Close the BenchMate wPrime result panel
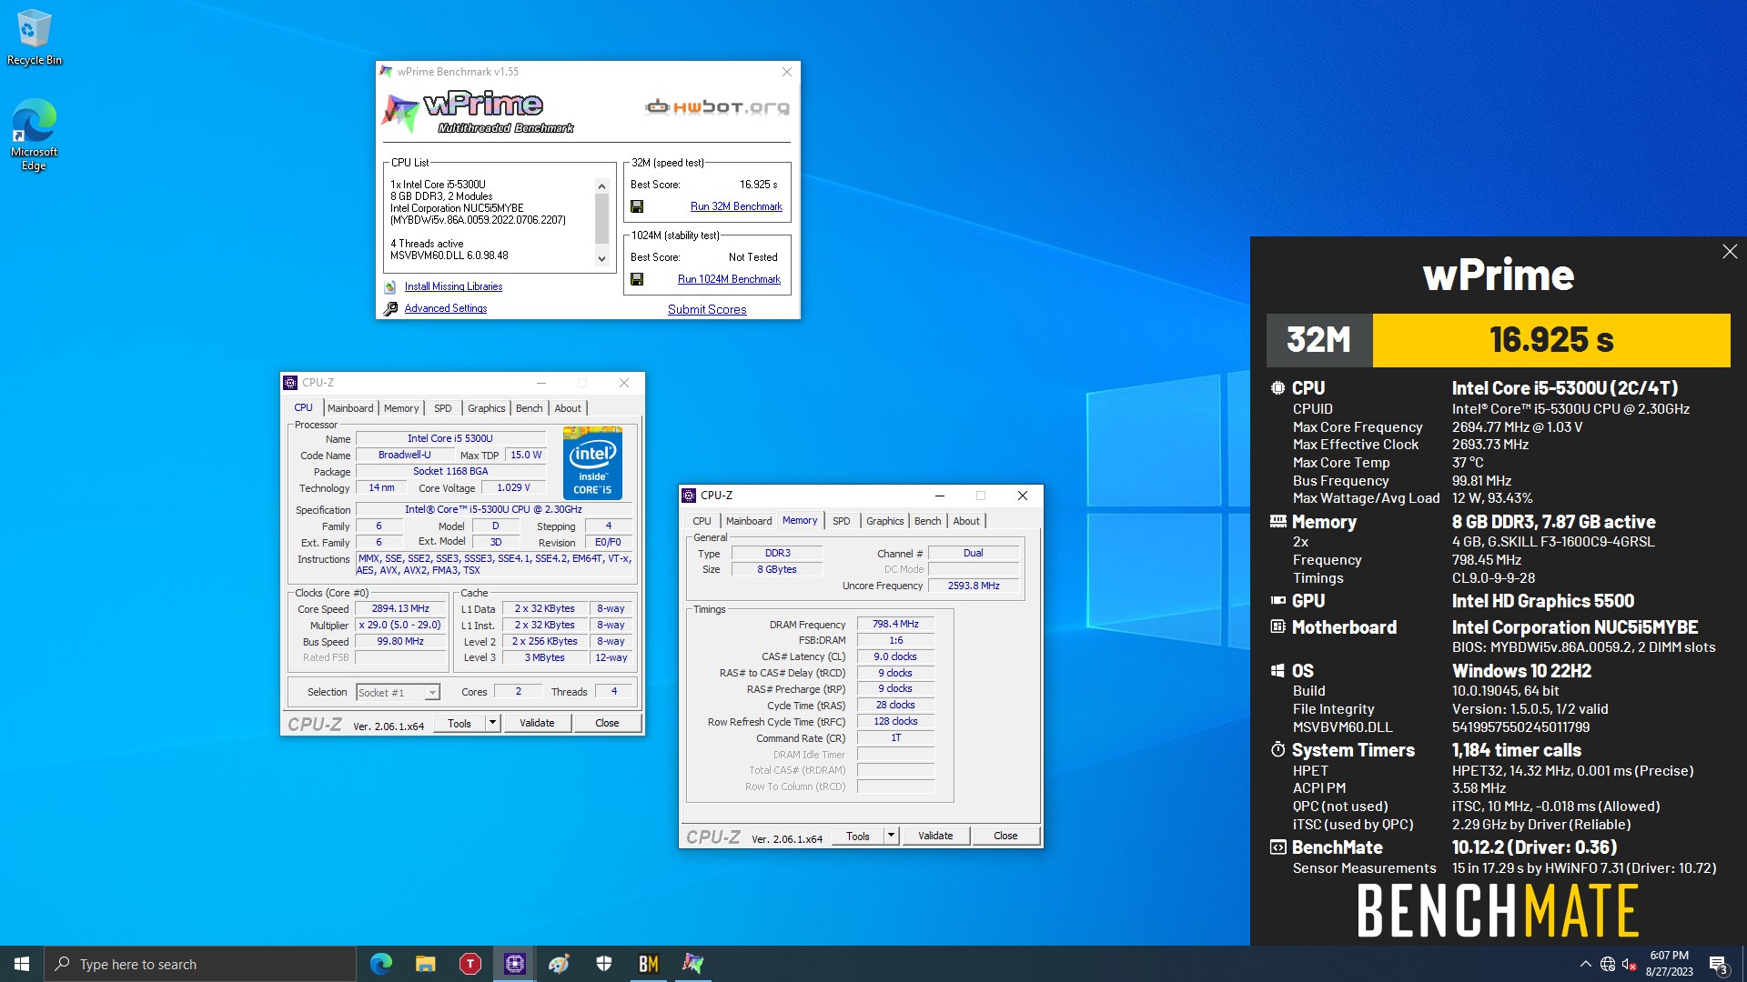 pos(1730,252)
